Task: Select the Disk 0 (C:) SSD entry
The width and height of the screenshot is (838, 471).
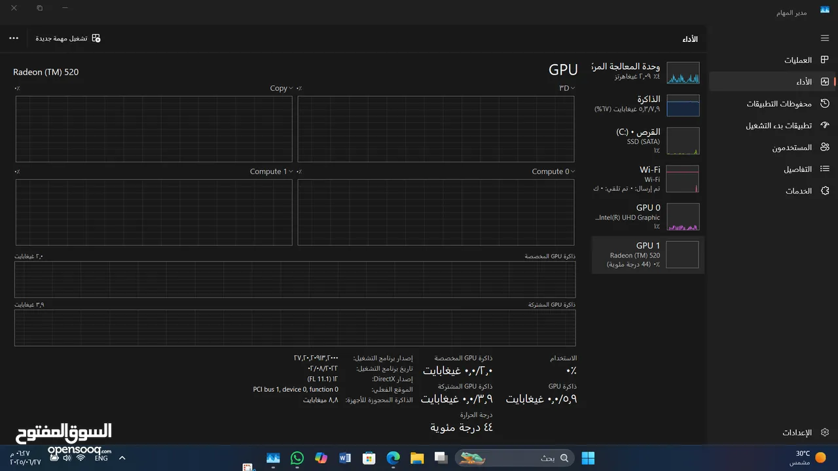Action: pos(648,141)
